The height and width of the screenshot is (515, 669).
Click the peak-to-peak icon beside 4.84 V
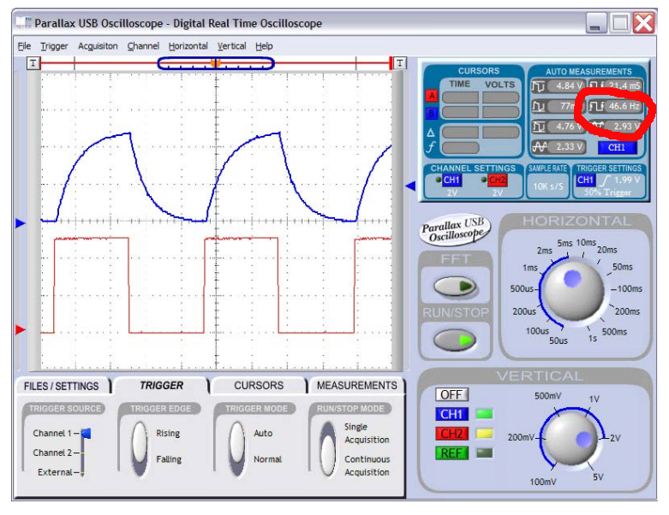click(x=539, y=86)
